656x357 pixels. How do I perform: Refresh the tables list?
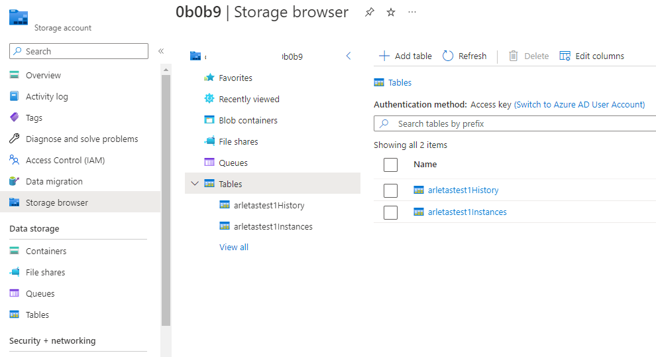click(465, 56)
